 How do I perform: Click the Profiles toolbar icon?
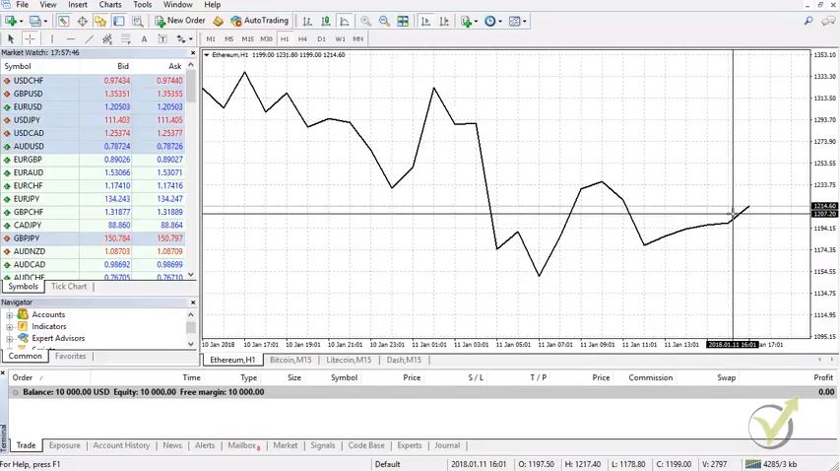(34, 21)
